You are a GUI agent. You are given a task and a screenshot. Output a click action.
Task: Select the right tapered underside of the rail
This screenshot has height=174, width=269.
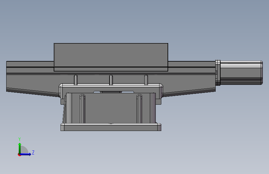[189, 92]
